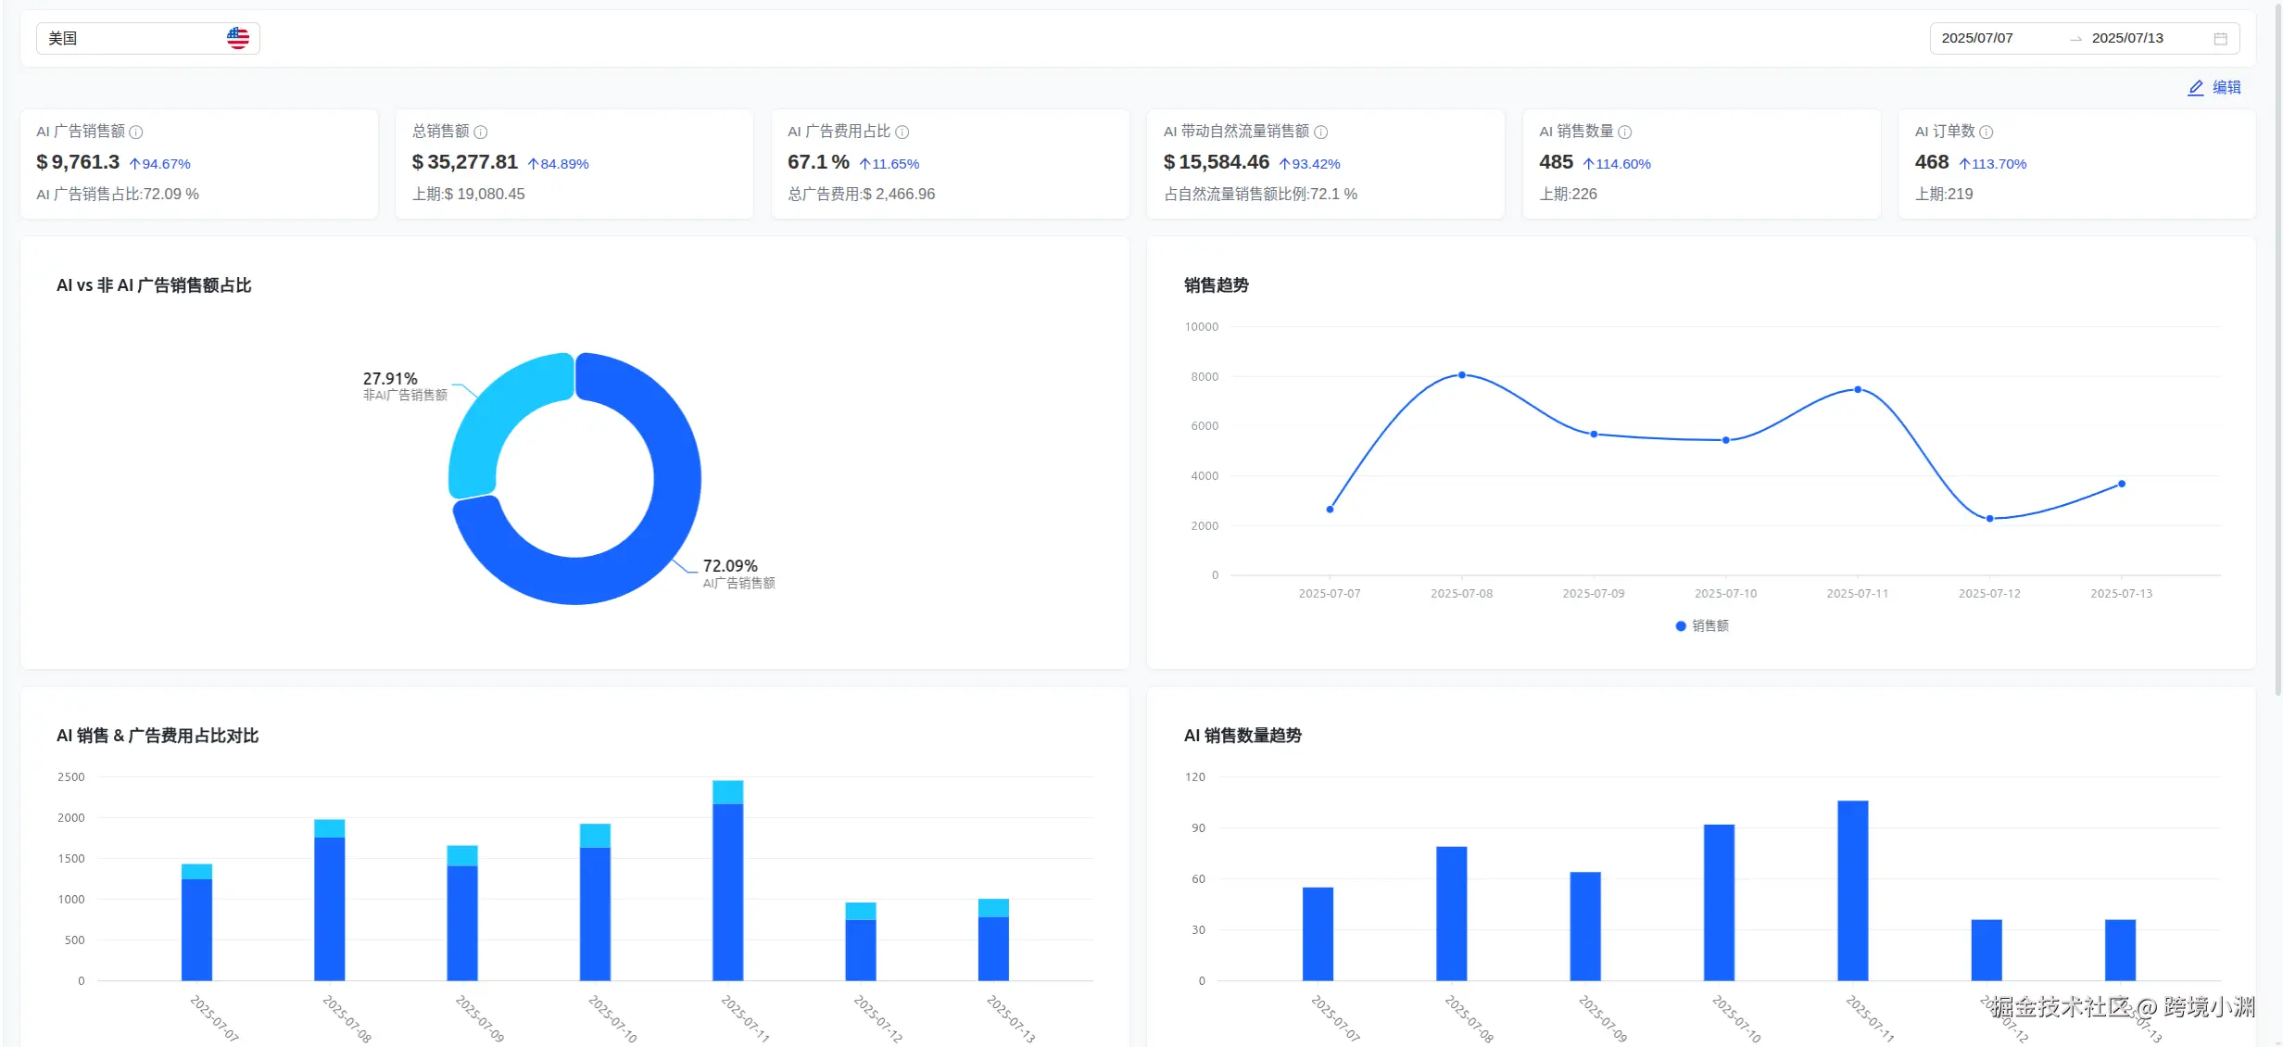Click info icon beside AI 广告费用占比
The width and height of the screenshot is (2283, 1047).
coord(902,132)
